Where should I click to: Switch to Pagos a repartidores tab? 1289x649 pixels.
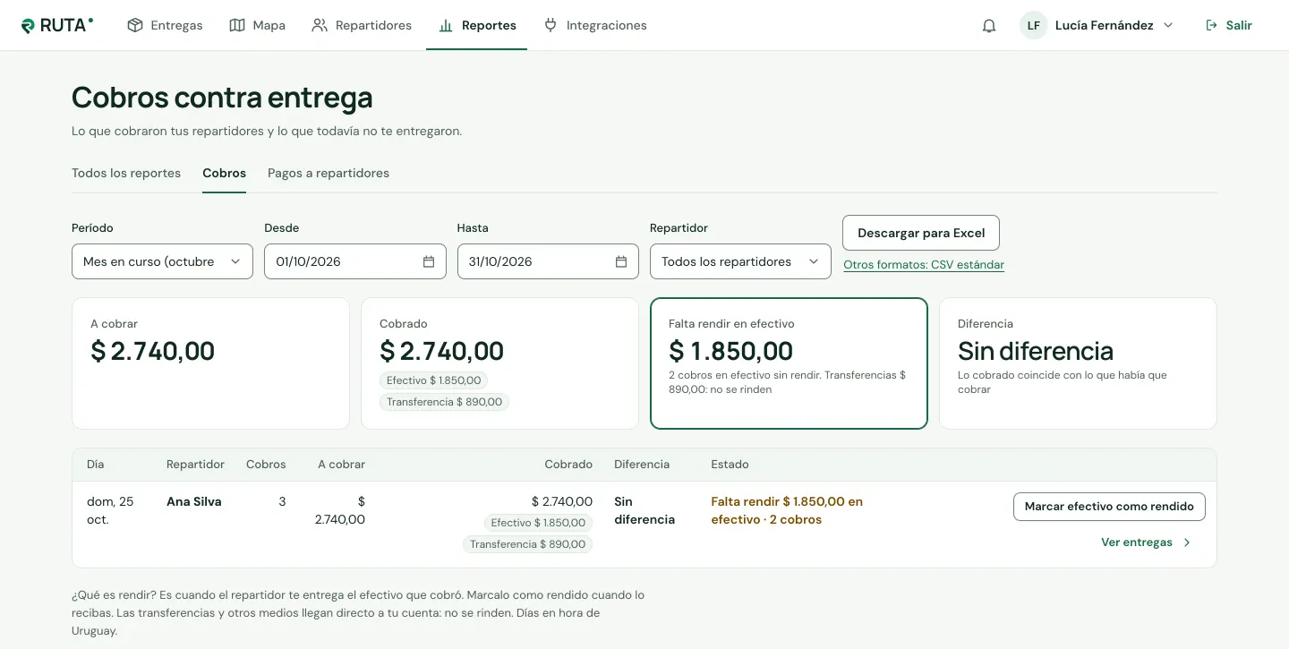(x=329, y=173)
